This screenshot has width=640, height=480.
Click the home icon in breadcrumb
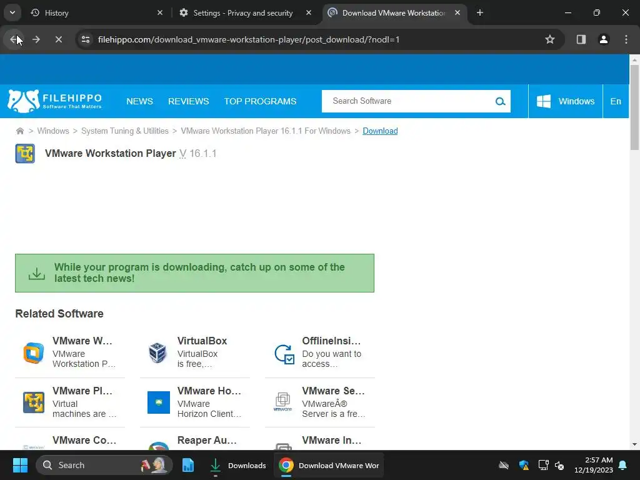click(x=19, y=131)
